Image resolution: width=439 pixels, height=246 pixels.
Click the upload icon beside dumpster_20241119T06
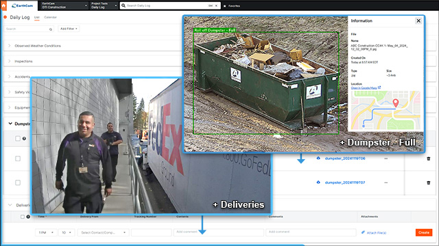[318, 158]
